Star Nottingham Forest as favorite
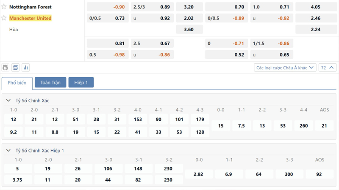 (4, 7)
